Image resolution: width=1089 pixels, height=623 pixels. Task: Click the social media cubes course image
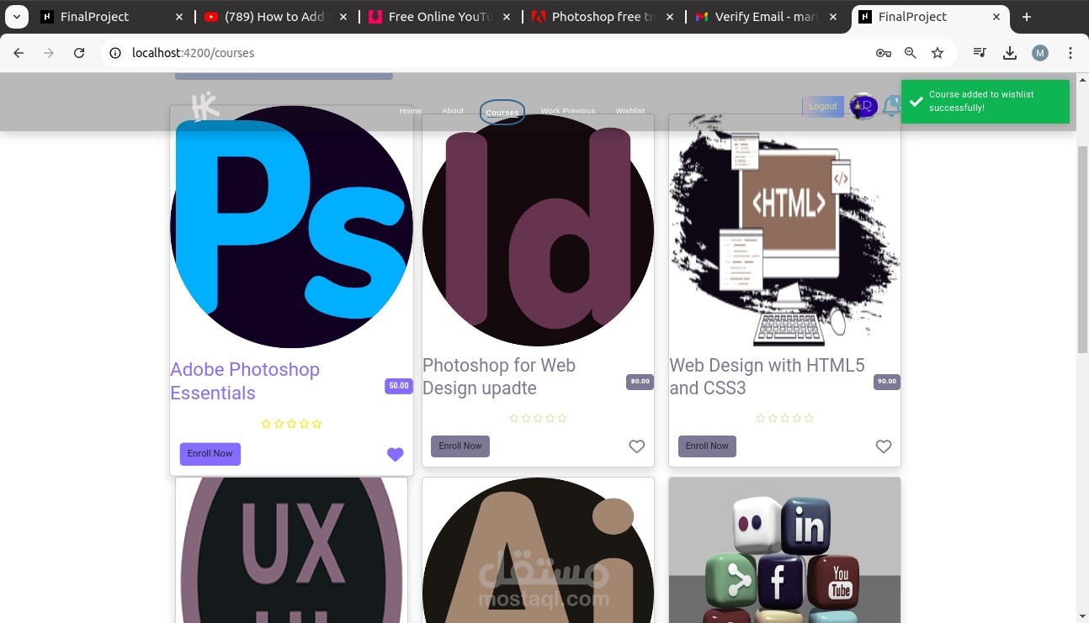tap(784, 551)
